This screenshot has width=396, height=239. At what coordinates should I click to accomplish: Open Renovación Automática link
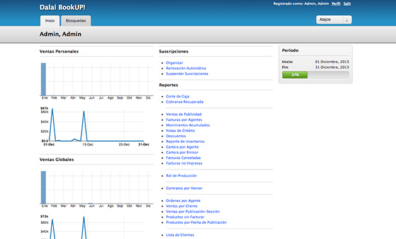click(x=186, y=68)
